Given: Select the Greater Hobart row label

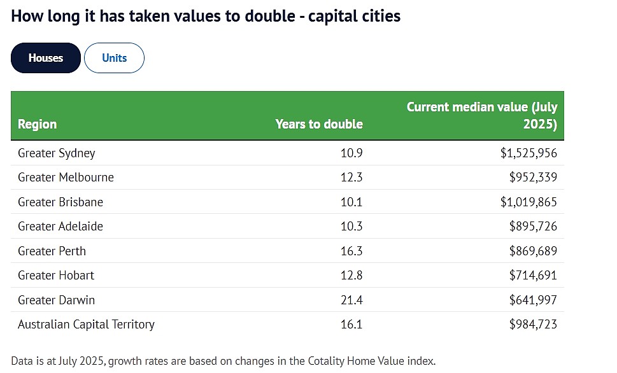Looking at the screenshot, I should (x=56, y=276).
